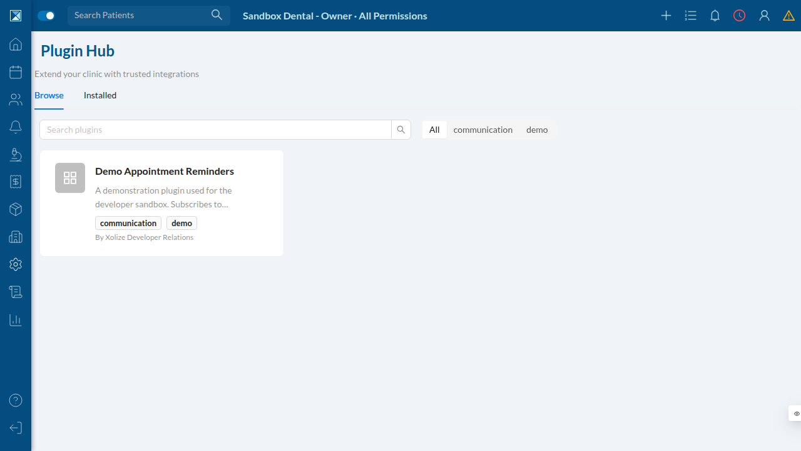
Task: Open the task list icon in header
Action: click(691, 16)
